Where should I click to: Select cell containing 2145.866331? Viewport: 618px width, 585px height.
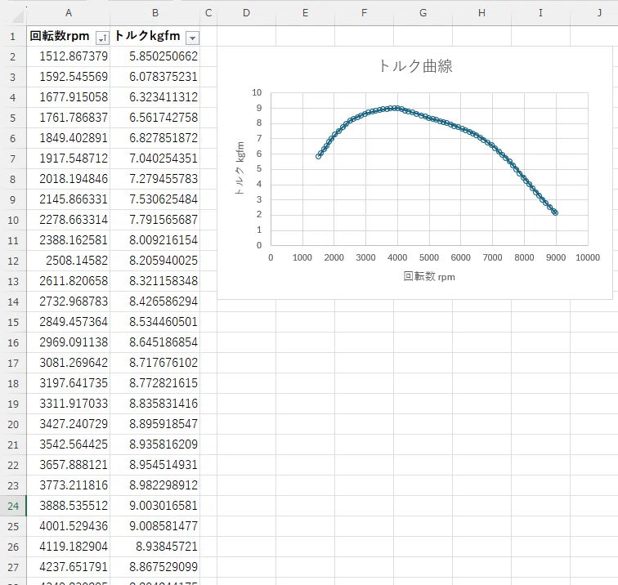pyautogui.click(x=69, y=199)
